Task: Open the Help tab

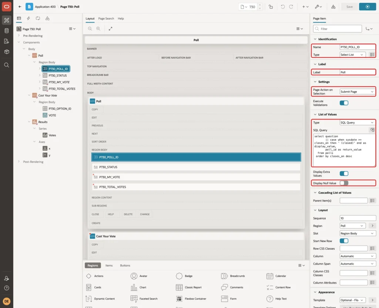Action: pyautogui.click(x=121, y=19)
